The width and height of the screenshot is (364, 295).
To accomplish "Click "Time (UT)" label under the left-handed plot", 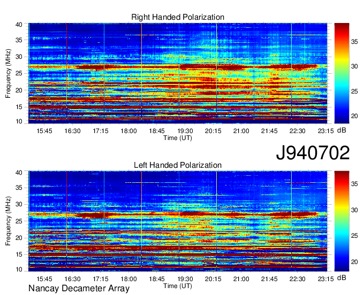I will (178, 286).
